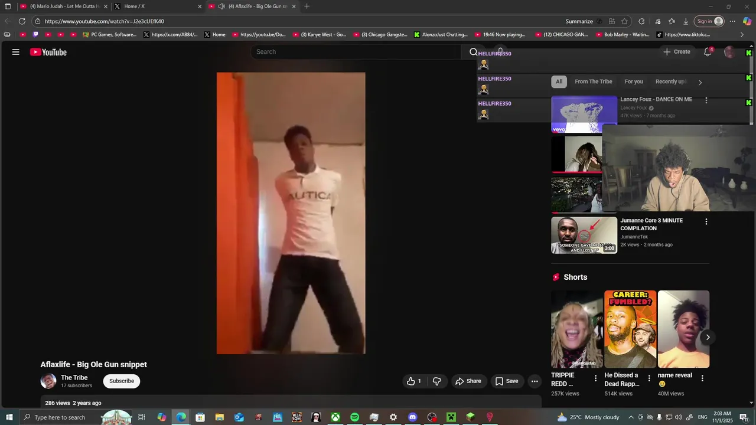The height and width of the screenshot is (425, 756).
Task: Open weather widget 25°C Mostly cloudy
Action: pos(588,417)
